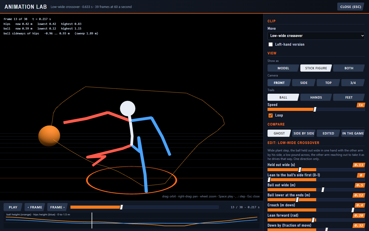Click the Lean forward slider handle
369x231 pixels.
pyautogui.click(x=313, y=220)
